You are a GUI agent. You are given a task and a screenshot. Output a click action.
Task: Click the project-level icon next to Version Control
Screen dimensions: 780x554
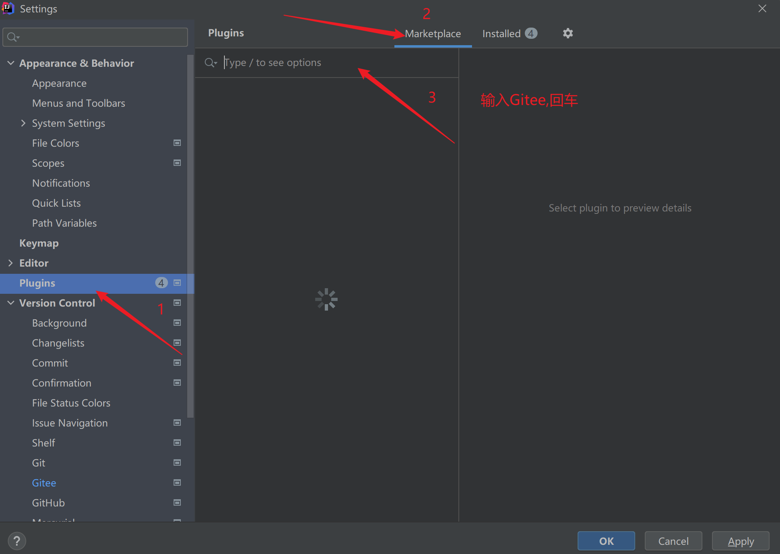point(177,303)
